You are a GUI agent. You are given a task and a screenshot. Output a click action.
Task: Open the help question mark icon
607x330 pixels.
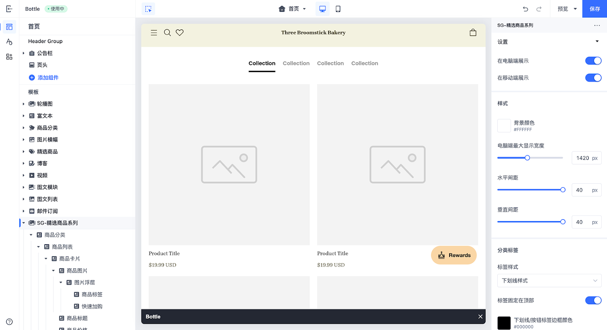click(9, 322)
